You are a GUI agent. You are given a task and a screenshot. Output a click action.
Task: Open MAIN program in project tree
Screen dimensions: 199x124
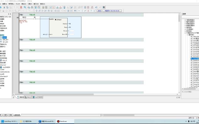(5, 37)
